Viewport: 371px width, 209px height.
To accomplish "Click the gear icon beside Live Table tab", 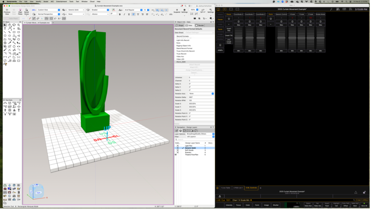I will tap(217, 188).
